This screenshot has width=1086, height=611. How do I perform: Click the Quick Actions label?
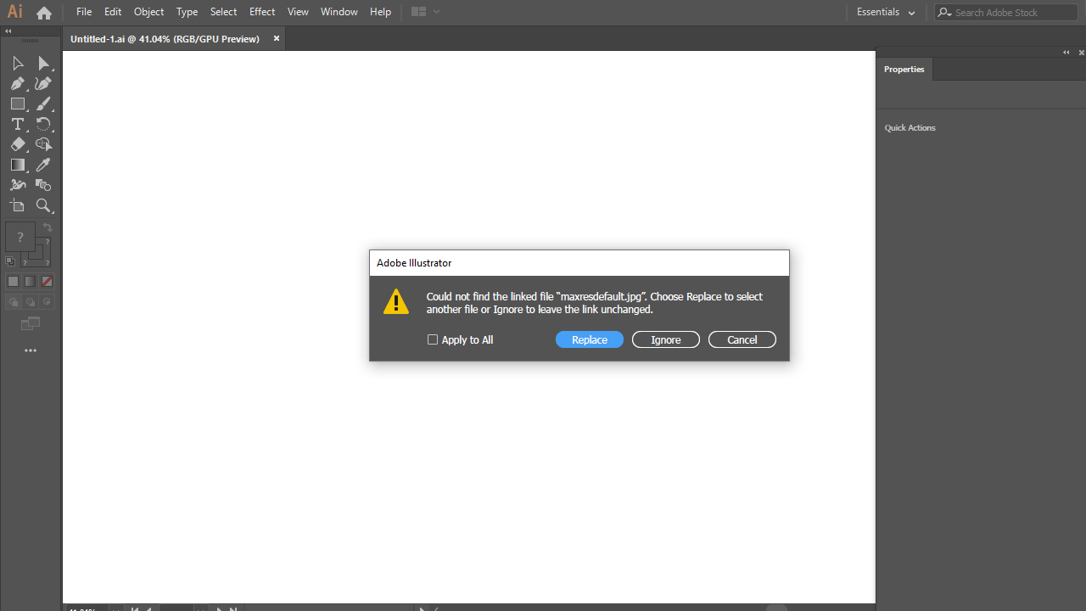(x=910, y=128)
